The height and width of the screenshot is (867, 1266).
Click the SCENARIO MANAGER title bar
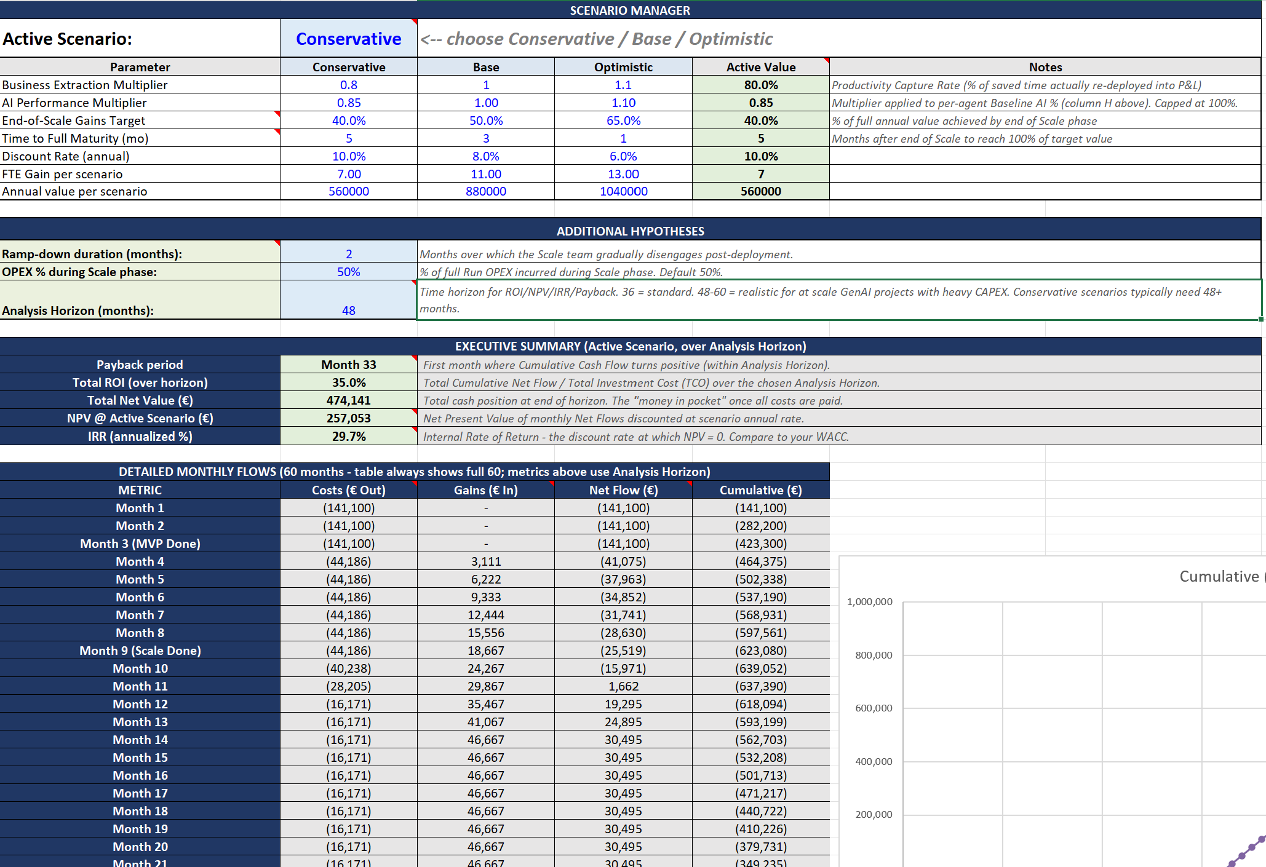click(630, 10)
